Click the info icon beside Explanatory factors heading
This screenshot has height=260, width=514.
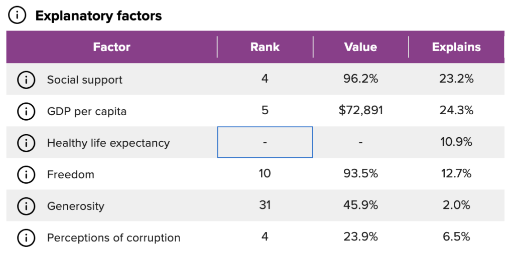coord(17,16)
